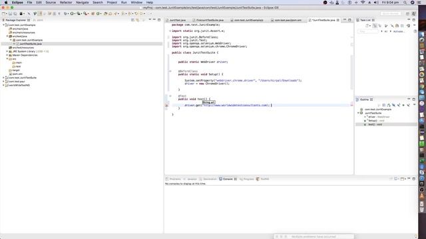
Task: Toggle Sort alphabetically in Outline
Action: (389, 105)
